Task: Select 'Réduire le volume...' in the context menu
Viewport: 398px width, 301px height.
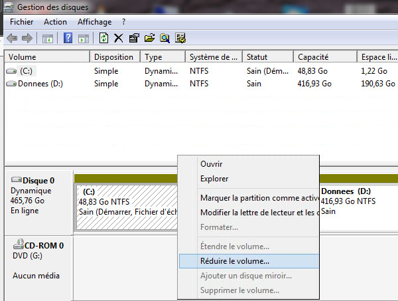Action: [234, 261]
